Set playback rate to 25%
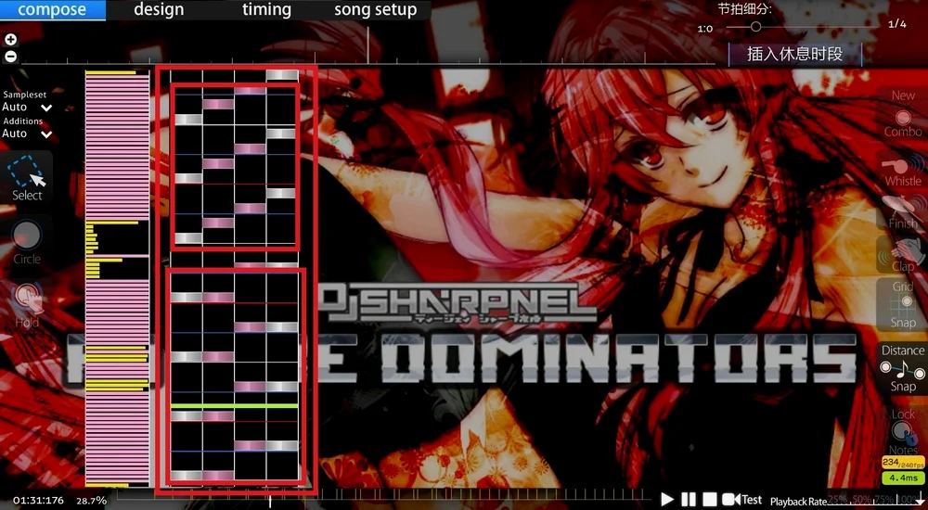Screen dimensions: 928x510 click(x=836, y=500)
